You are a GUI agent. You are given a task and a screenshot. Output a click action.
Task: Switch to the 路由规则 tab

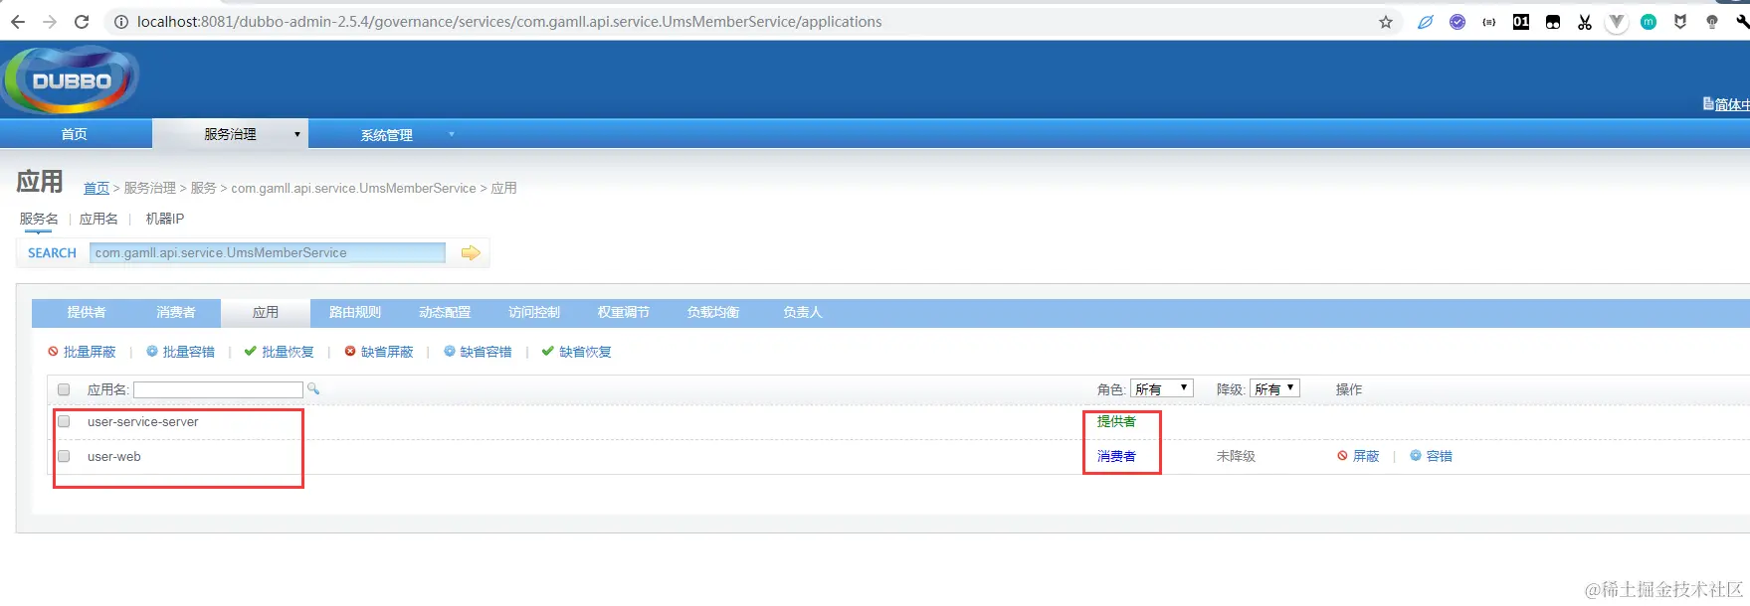click(x=355, y=312)
